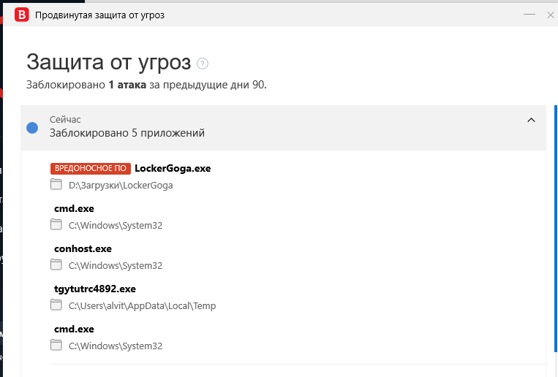
Task: Select conhost.exe entry name
Action: tap(83, 248)
